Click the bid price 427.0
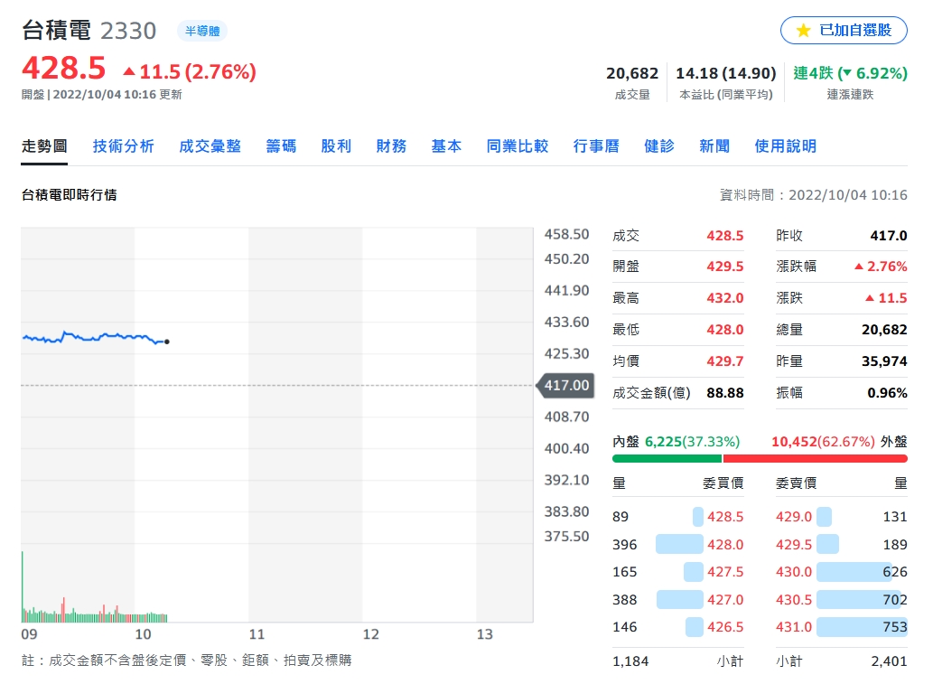This screenshot has width=933, height=684. point(725,599)
